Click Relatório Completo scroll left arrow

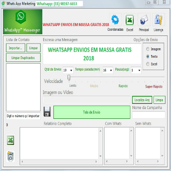click(x=22, y=162)
